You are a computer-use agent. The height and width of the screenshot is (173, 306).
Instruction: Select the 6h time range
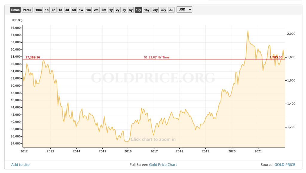tap(53, 10)
